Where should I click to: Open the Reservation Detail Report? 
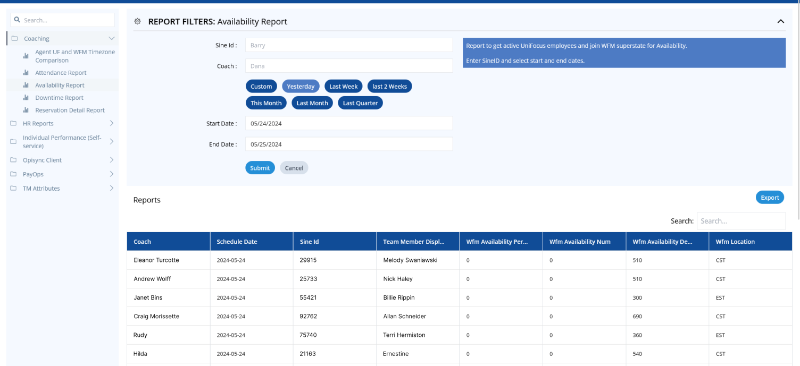(70, 110)
